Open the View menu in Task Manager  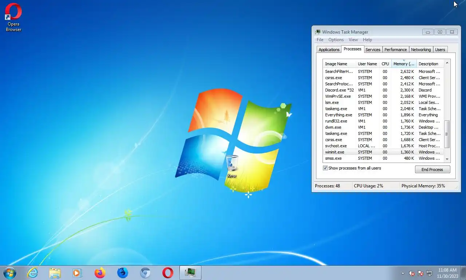point(353,40)
